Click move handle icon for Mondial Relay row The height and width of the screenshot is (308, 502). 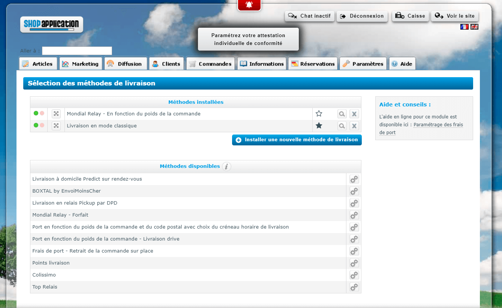(x=56, y=114)
